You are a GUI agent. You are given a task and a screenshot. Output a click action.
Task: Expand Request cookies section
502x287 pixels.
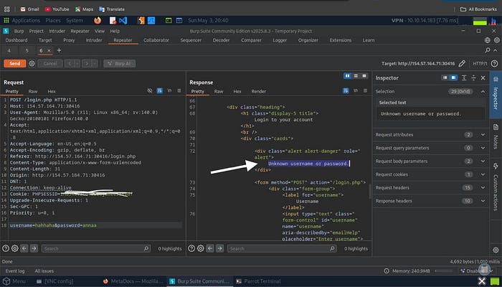tap(483, 174)
